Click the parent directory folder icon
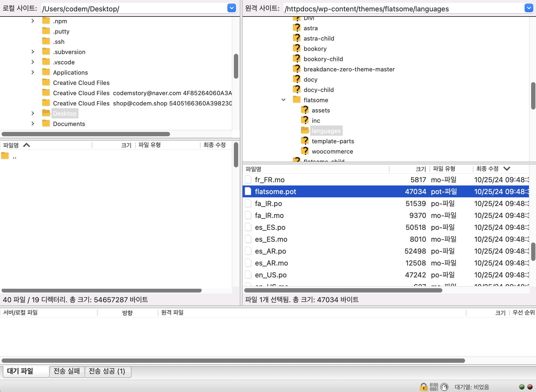This screenshot has height=392, width=536. [x=5, y=156]
